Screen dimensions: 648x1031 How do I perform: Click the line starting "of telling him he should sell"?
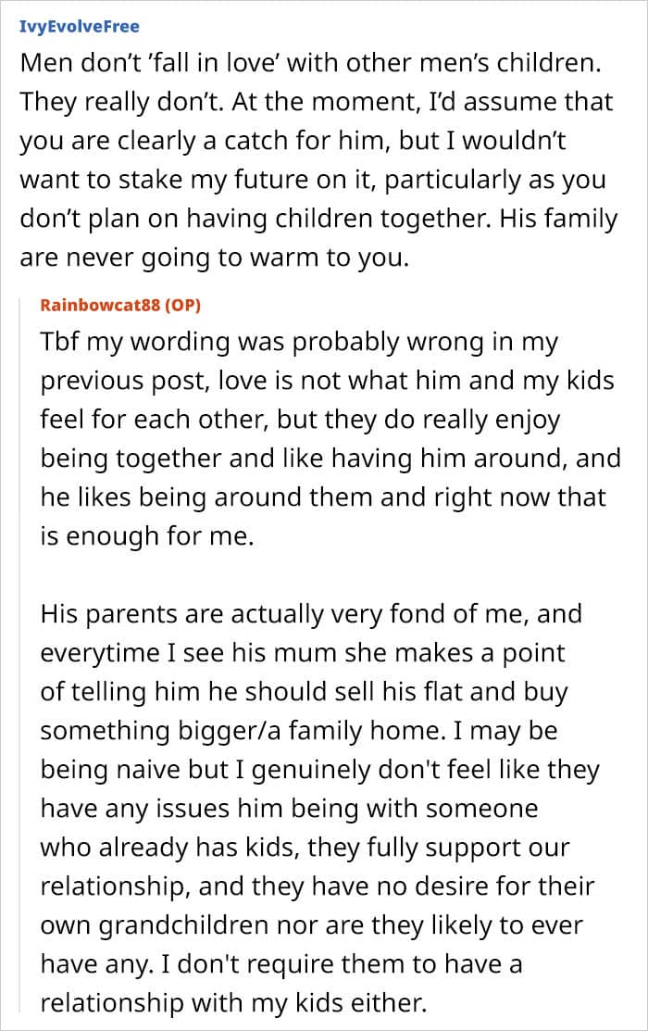pos(304,691)
